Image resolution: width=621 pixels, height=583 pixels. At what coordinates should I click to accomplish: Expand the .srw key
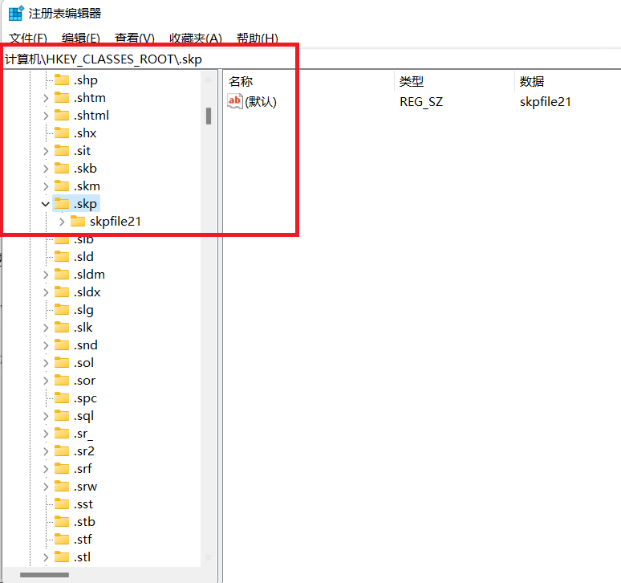click(46, 487)
